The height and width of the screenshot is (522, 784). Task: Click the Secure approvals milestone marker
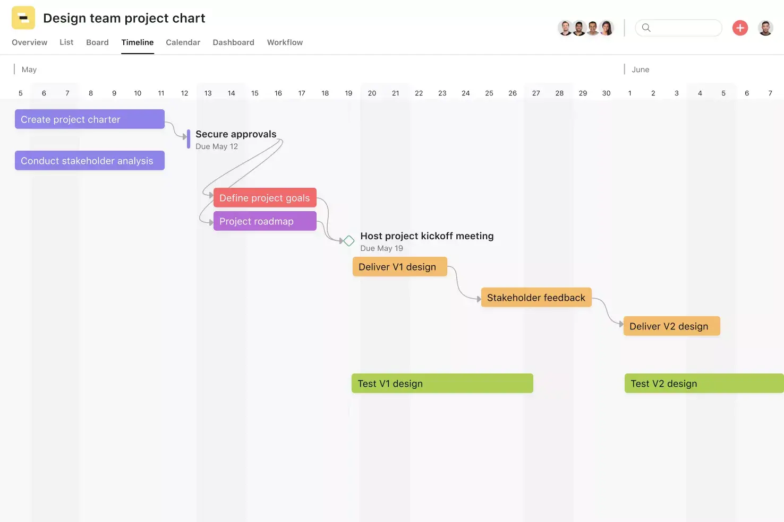(188, 138)
